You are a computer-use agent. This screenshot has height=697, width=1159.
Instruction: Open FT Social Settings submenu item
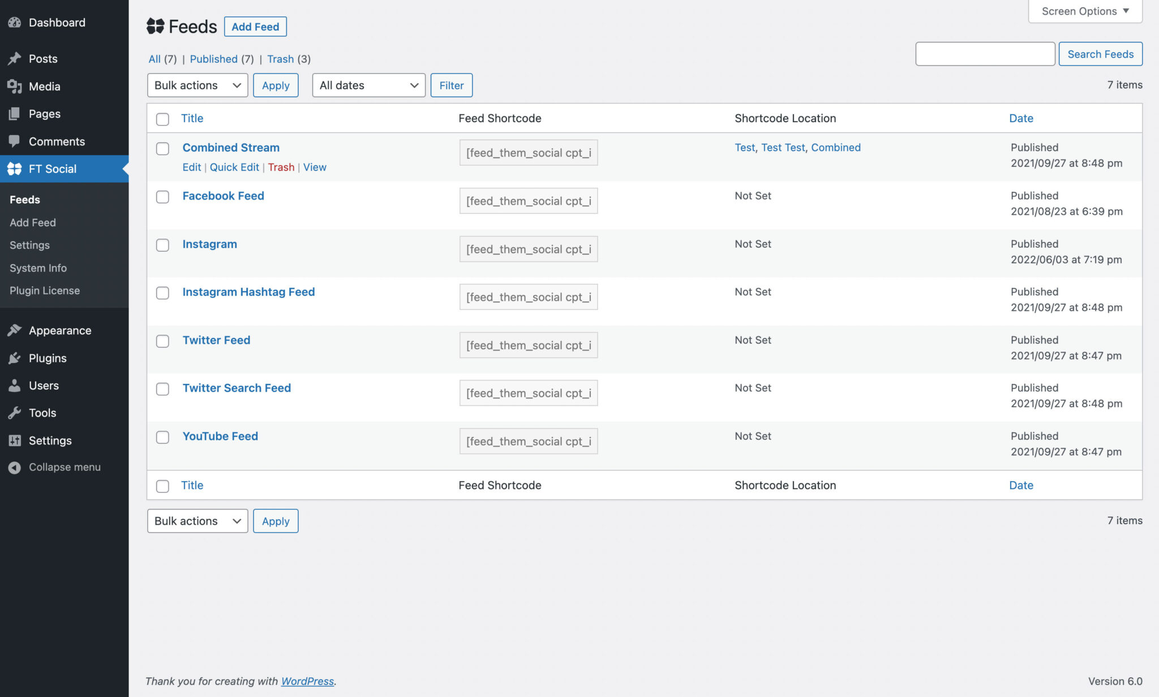29,245
